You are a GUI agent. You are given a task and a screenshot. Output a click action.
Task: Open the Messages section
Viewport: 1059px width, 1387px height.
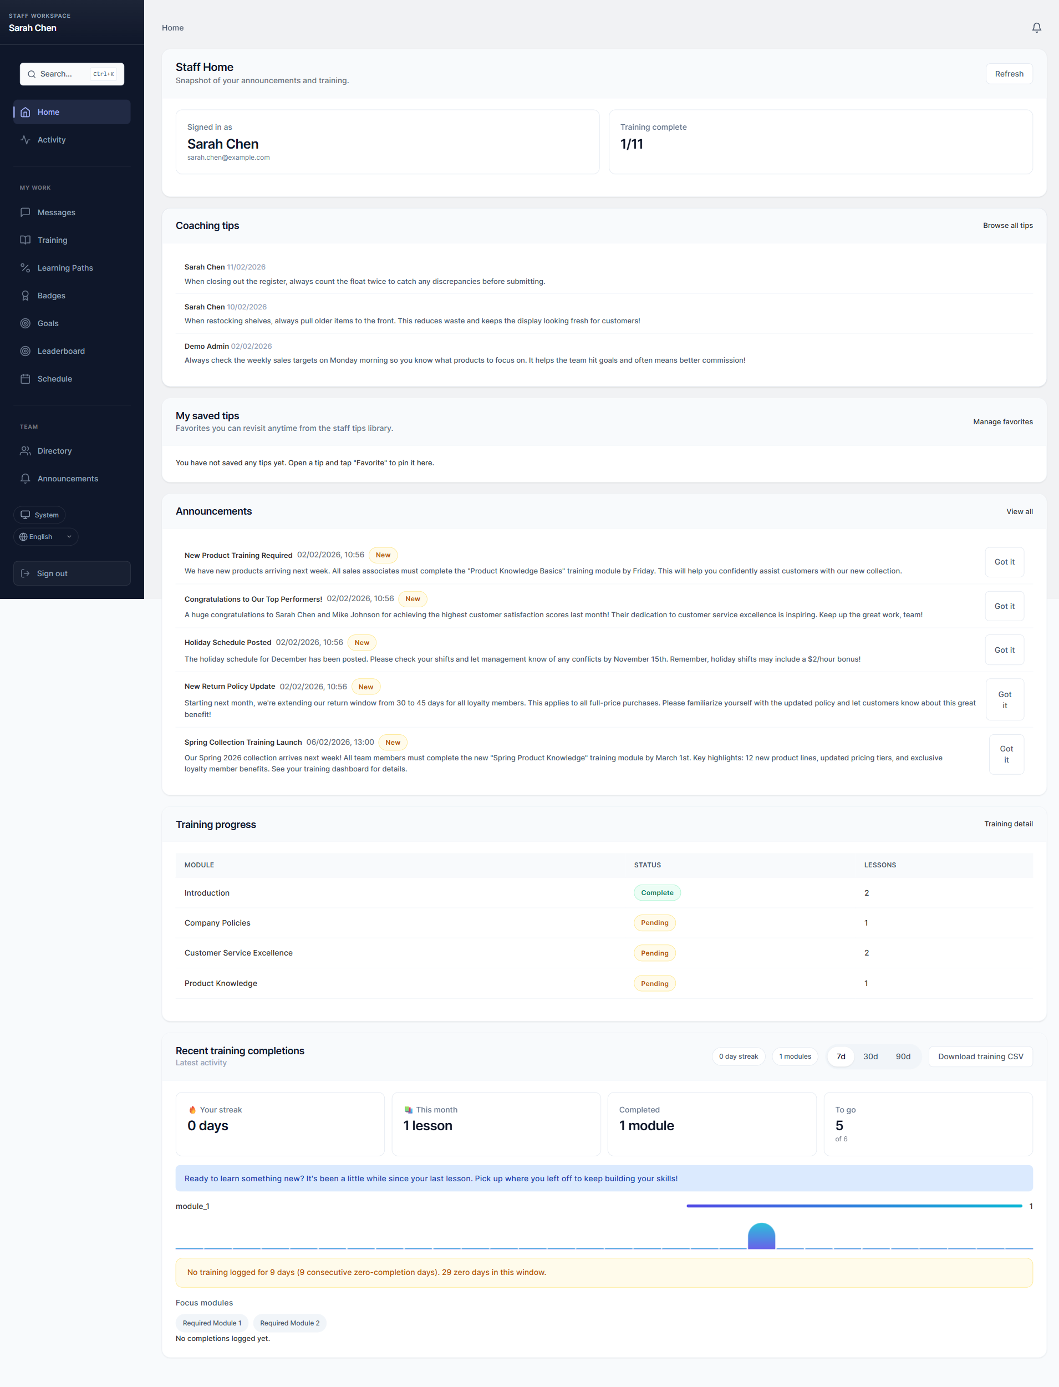coord(56,212)
